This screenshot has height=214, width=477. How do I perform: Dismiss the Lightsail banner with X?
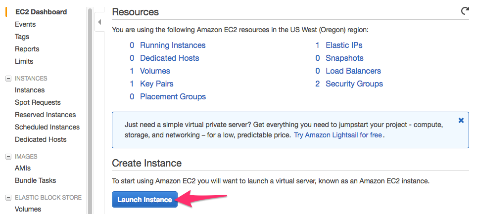point(461,120)
